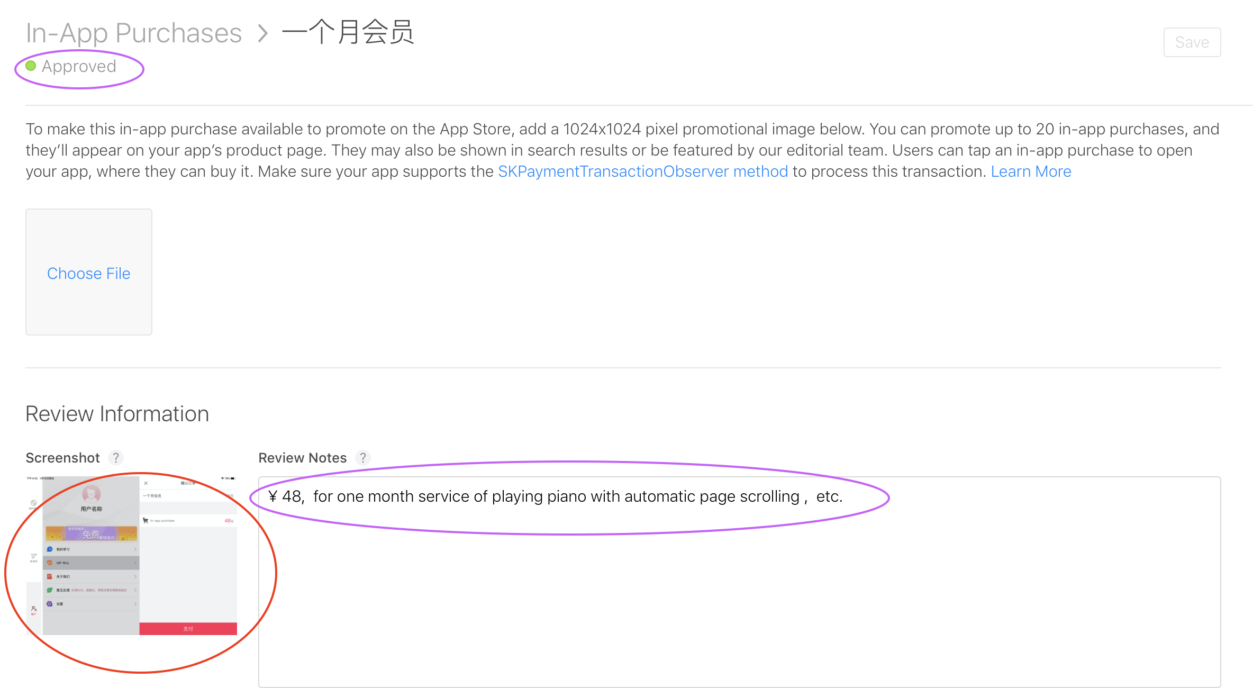Click the VIP center row in preview
This screenshot has height=688, width=1253.
pyautogui.click(x=91, y=563)
